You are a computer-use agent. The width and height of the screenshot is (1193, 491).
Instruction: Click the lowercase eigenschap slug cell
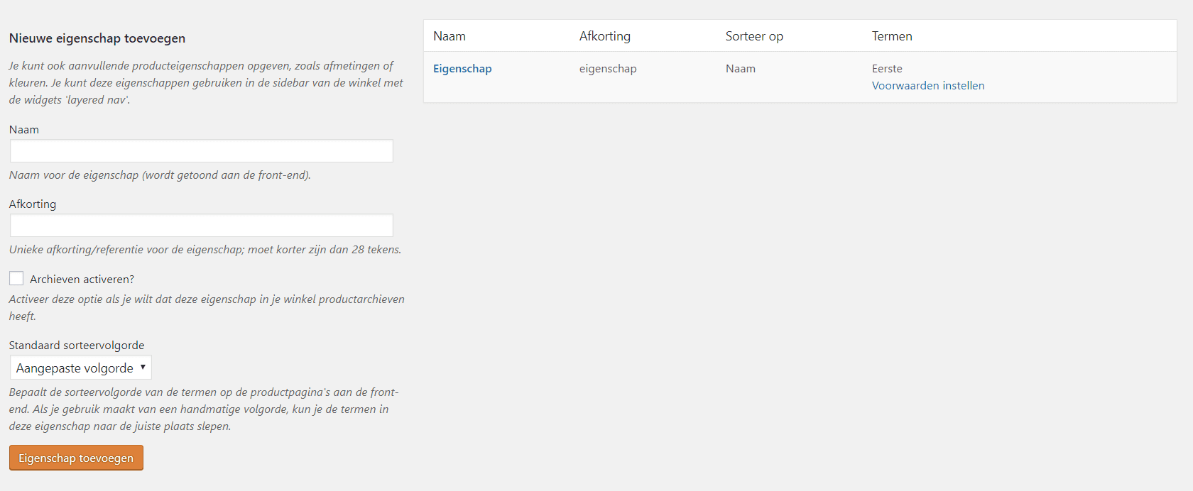point(608,69)
